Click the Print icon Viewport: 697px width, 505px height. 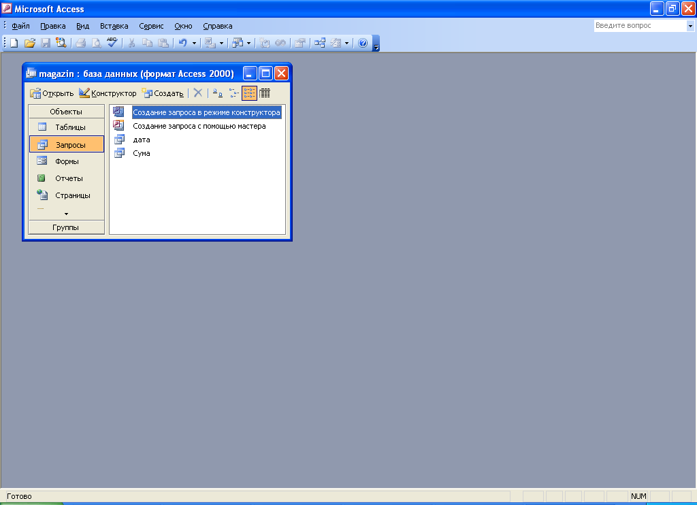[x=80, y=43]
